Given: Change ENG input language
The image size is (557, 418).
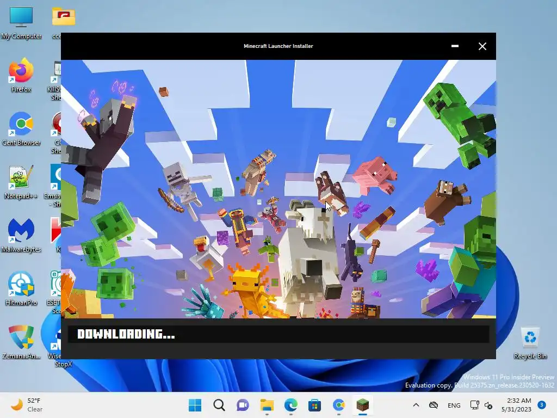Looking at the screenshot, I should 454,405.
